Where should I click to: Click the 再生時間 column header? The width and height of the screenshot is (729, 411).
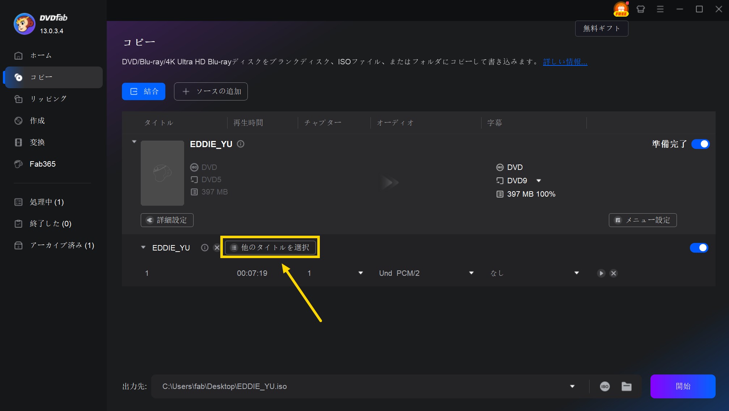[248, 123]
